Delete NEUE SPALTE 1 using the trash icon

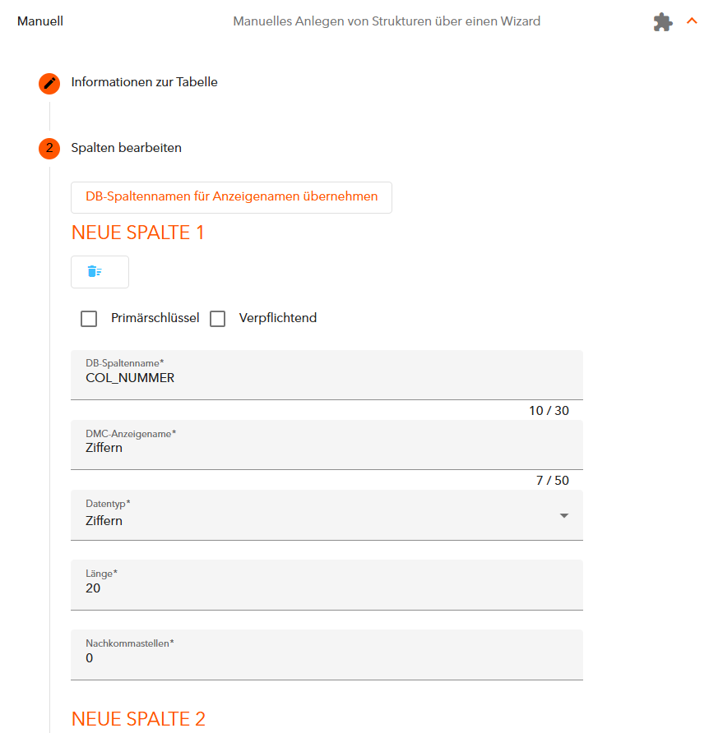tap(100, 271)
